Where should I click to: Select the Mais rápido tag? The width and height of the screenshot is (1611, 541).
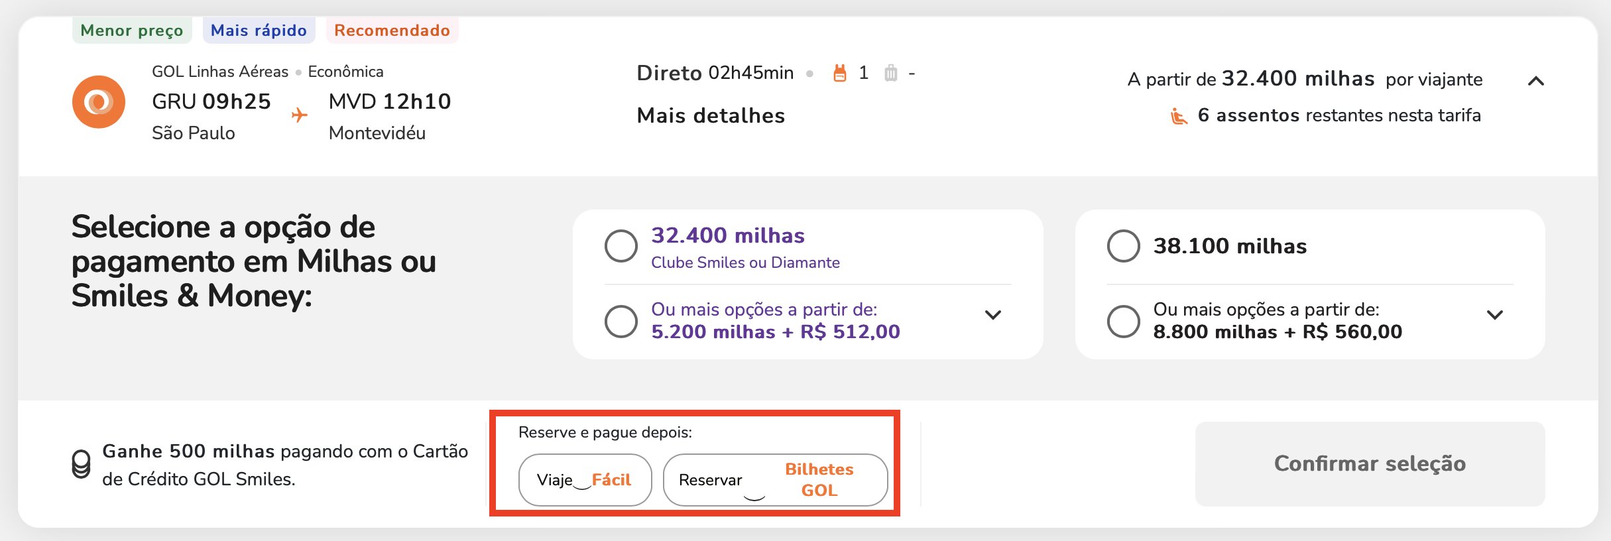(259, 30)
